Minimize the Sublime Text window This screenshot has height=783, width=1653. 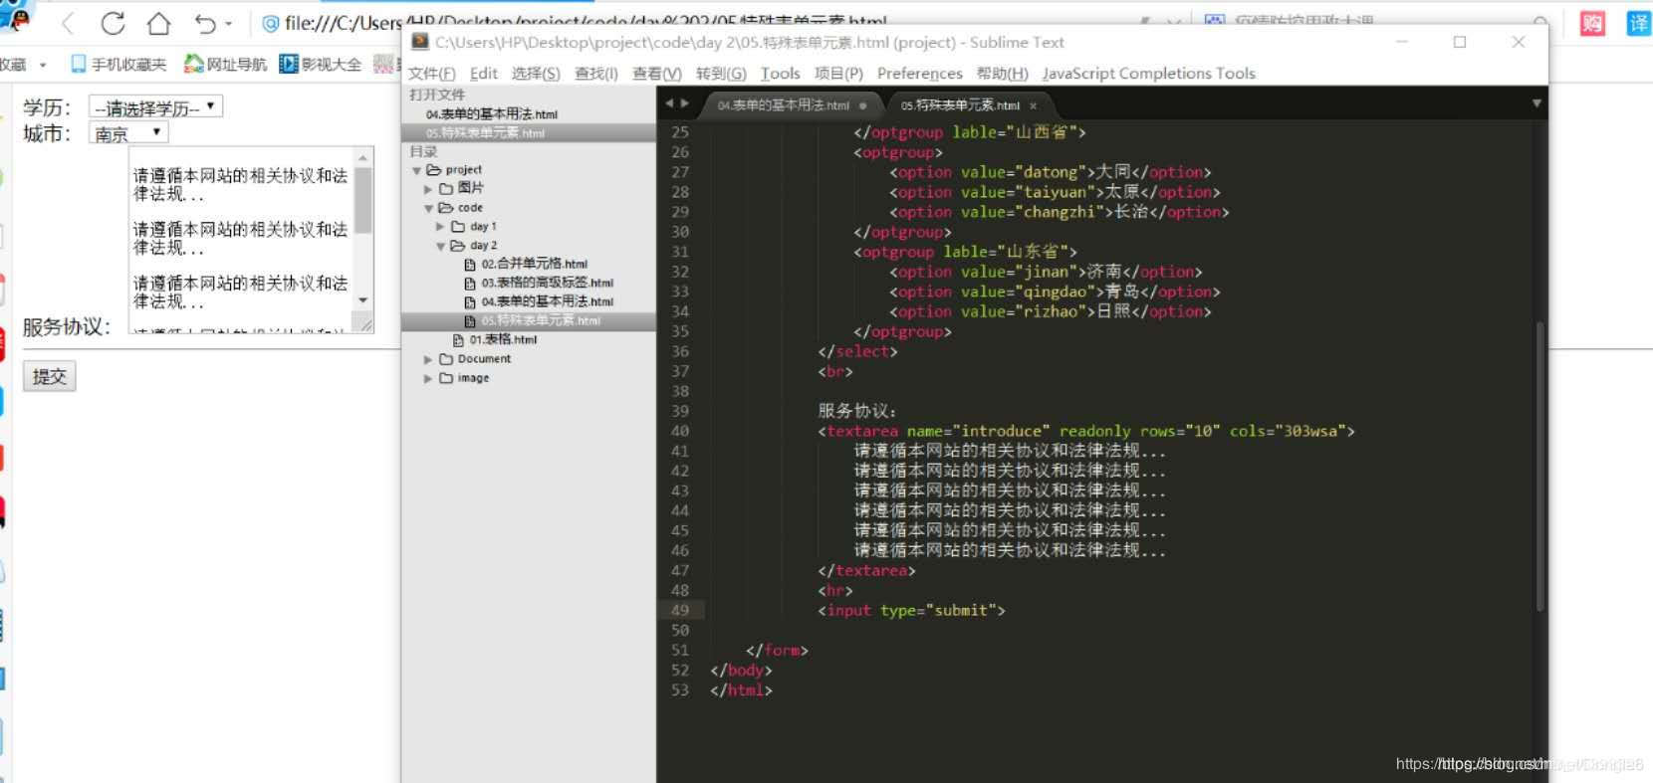tap(1402, 42)
